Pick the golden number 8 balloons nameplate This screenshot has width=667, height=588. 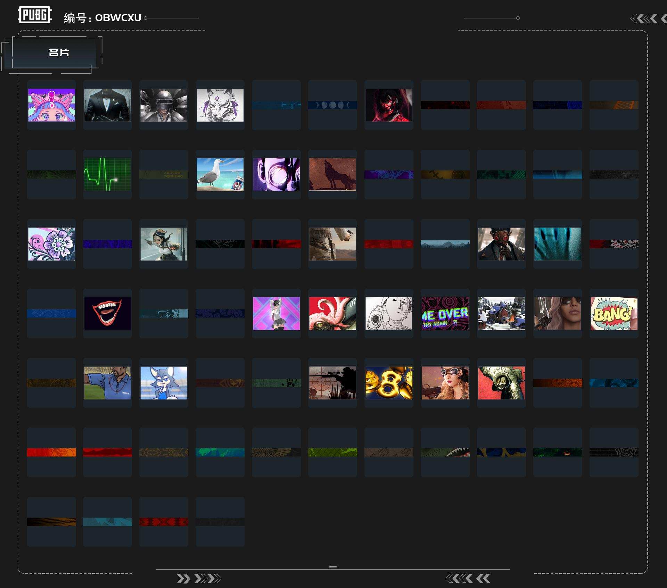[389, 383]
